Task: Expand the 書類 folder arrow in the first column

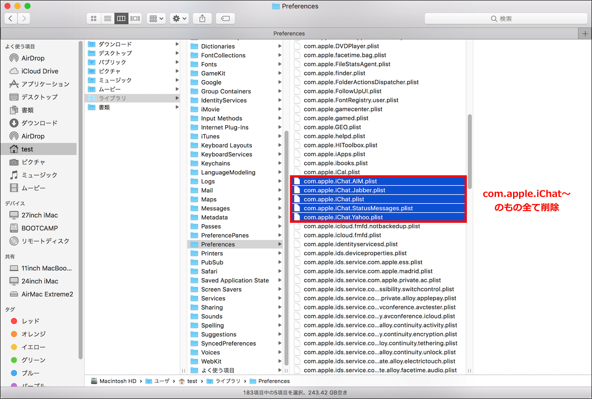Action: (177, 107)
